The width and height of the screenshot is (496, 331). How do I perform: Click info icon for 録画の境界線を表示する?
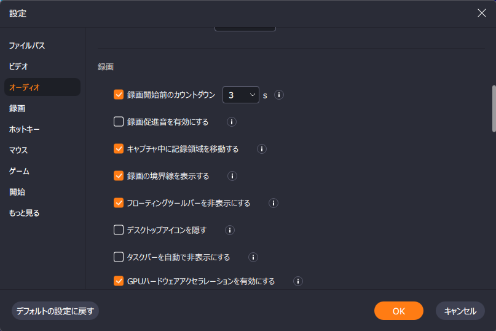232,176
